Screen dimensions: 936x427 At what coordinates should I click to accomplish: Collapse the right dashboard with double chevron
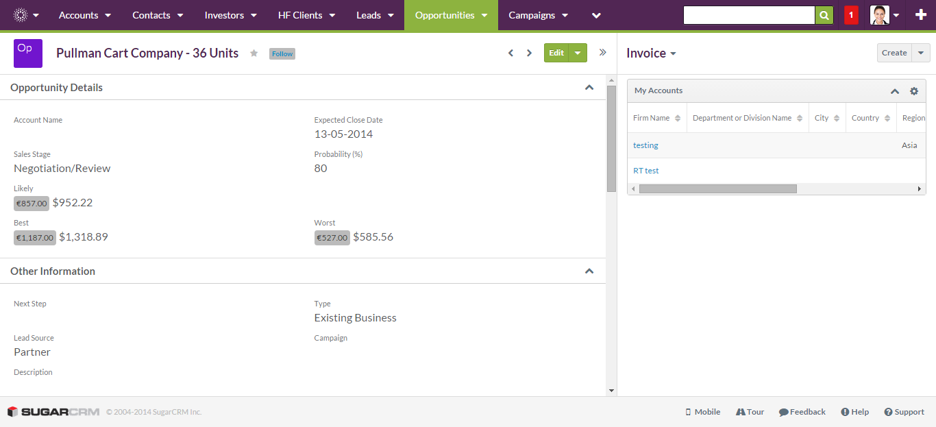tap(603, 52)
